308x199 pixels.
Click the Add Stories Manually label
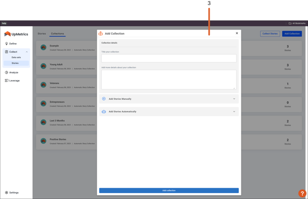click(x=120, y=99)
